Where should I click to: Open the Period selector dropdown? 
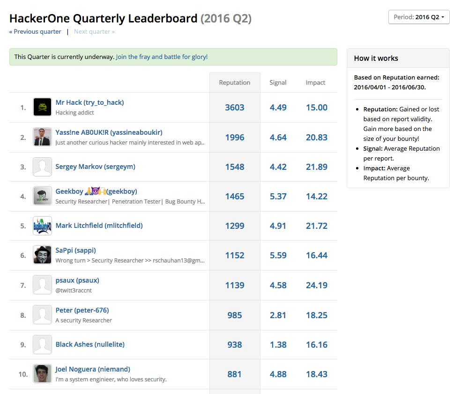tap(418, 16)
